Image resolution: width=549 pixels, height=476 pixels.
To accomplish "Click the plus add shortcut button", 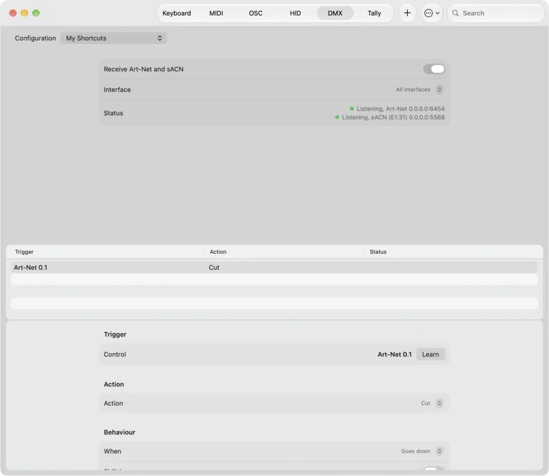I will (x=407, y=13).
